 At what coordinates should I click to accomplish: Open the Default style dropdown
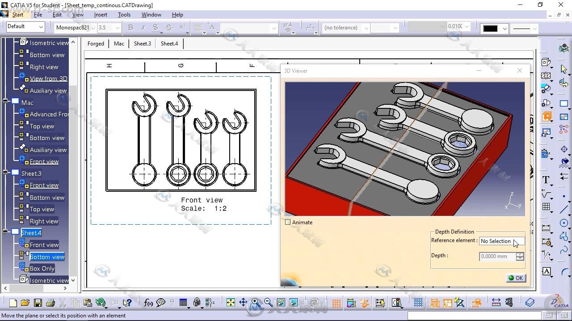click(x=41, y=27)
